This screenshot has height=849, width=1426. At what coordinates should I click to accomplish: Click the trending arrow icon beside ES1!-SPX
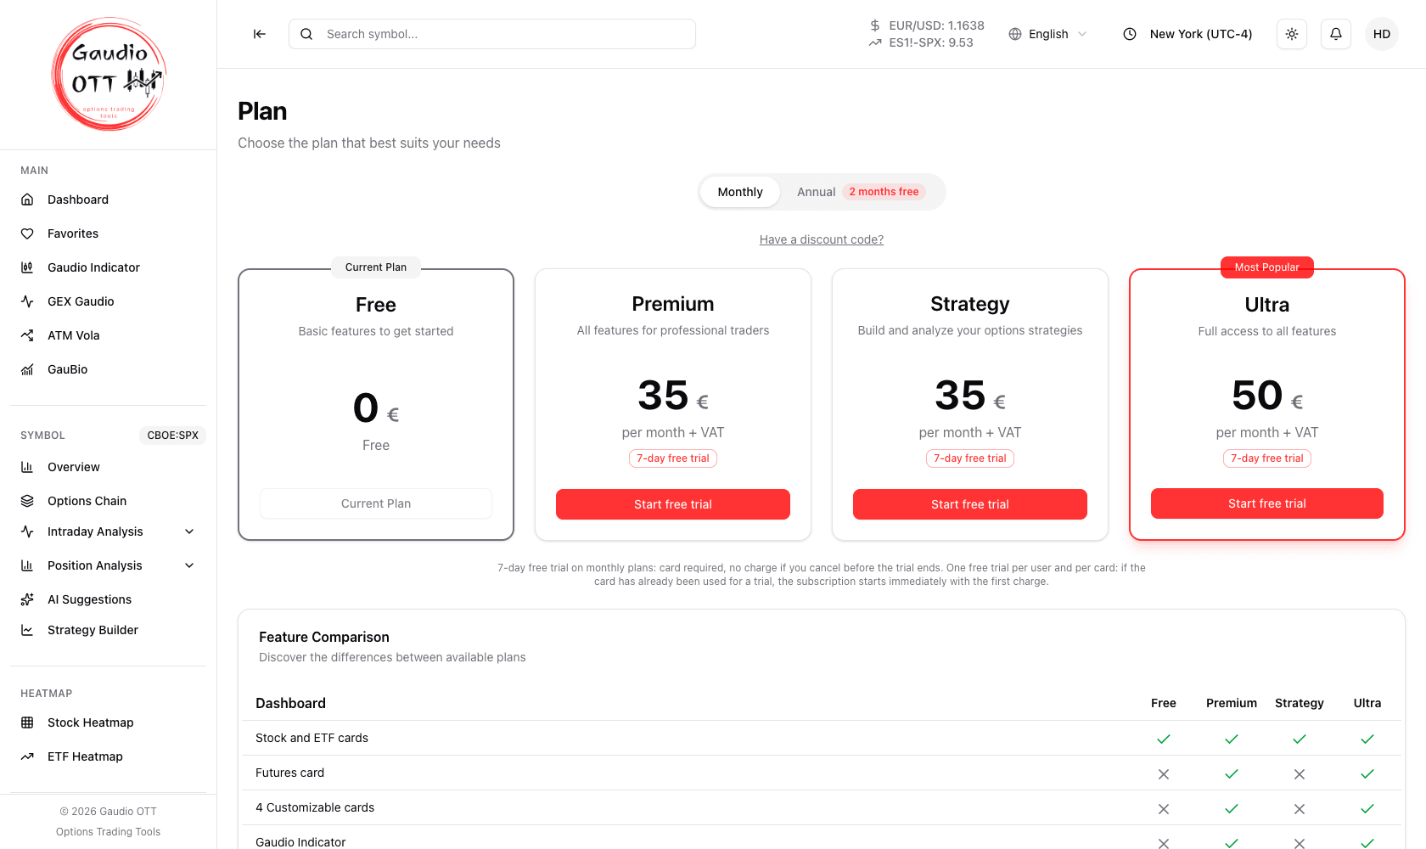coord(875,42)
